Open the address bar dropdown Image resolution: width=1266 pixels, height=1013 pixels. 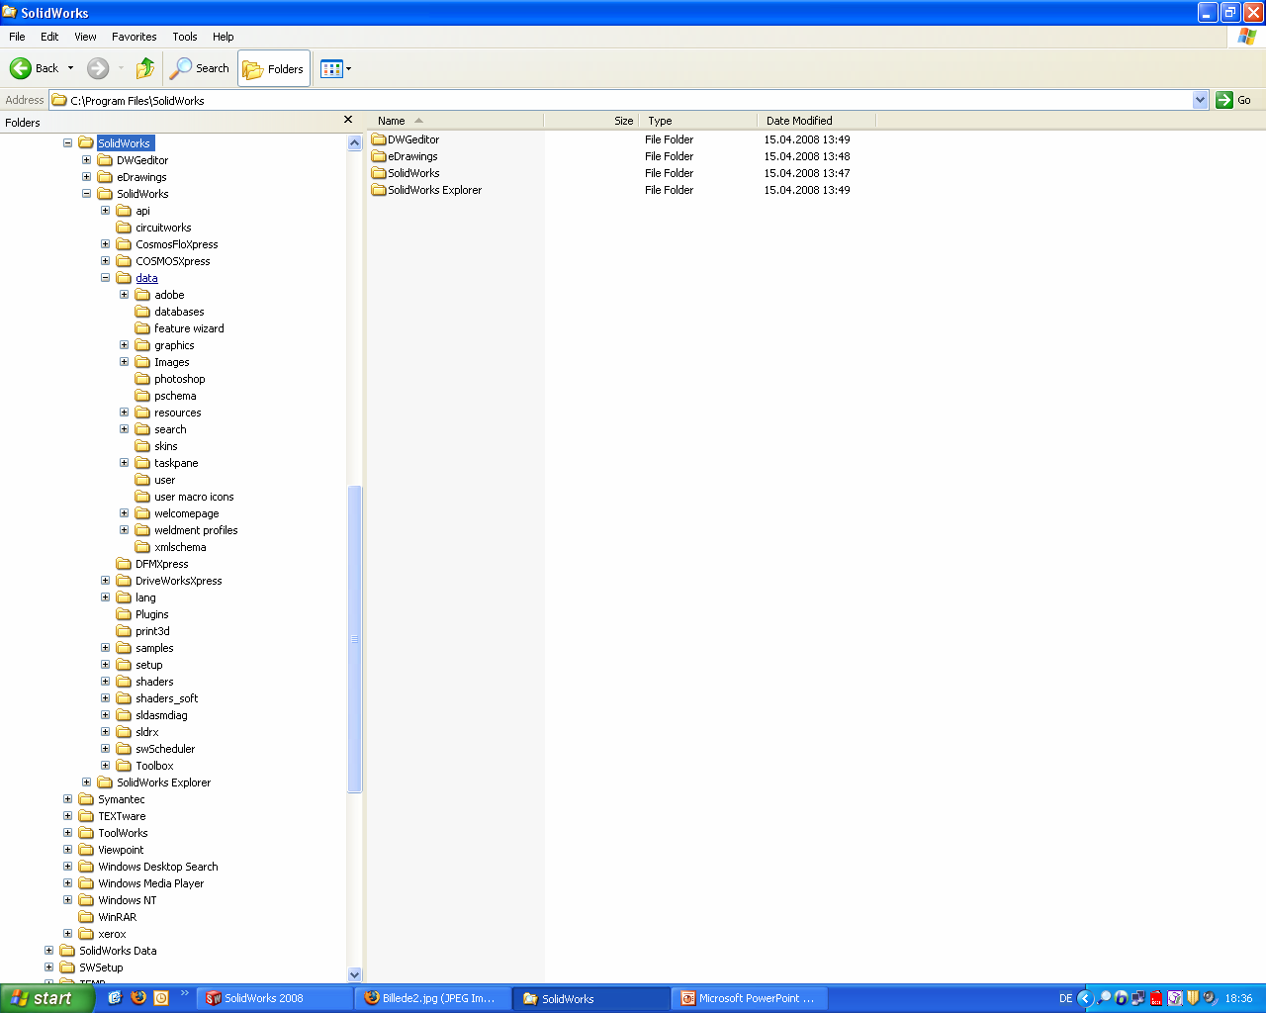pyautogui.click(x=1200, y=100)
